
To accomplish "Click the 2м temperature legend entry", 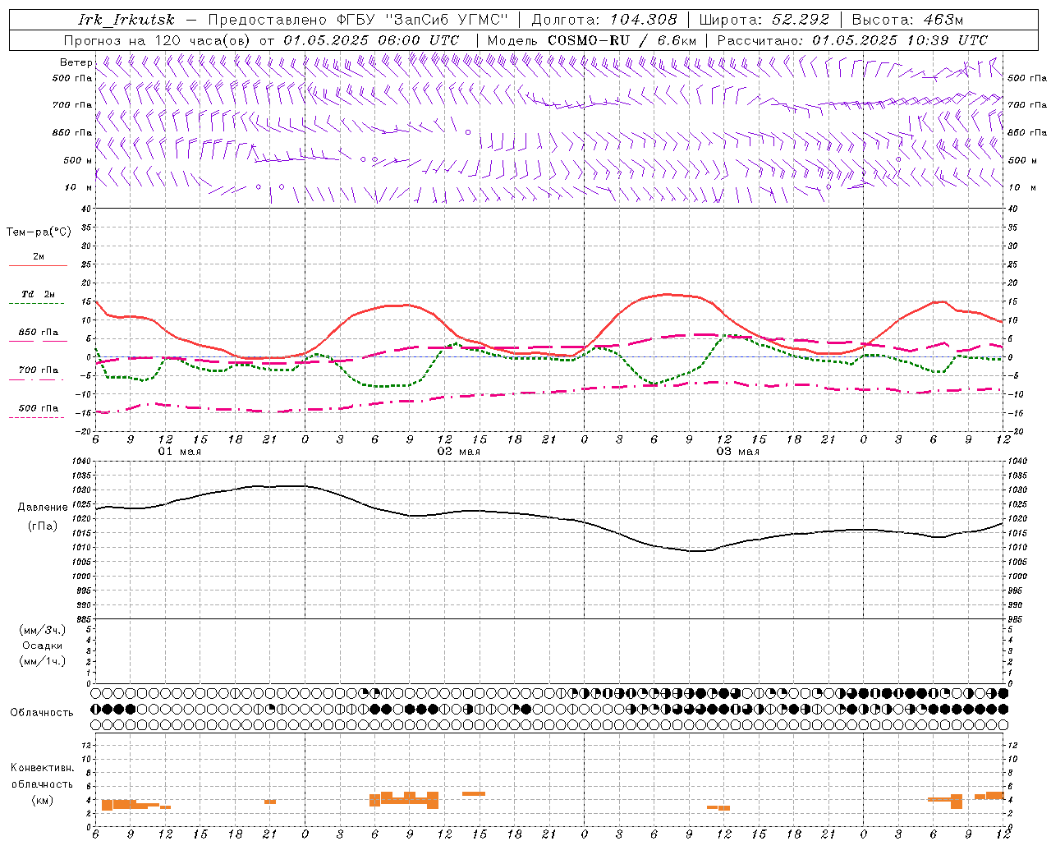I will (x=38, y=257).
